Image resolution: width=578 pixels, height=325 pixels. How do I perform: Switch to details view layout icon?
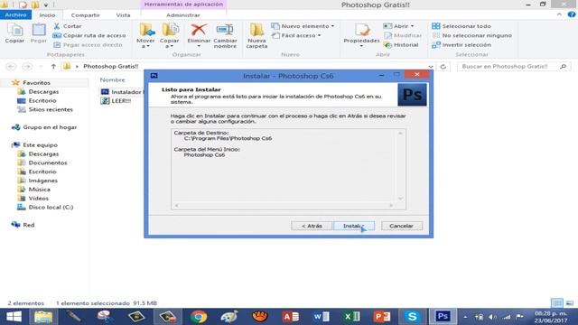(x=557, y=303)
